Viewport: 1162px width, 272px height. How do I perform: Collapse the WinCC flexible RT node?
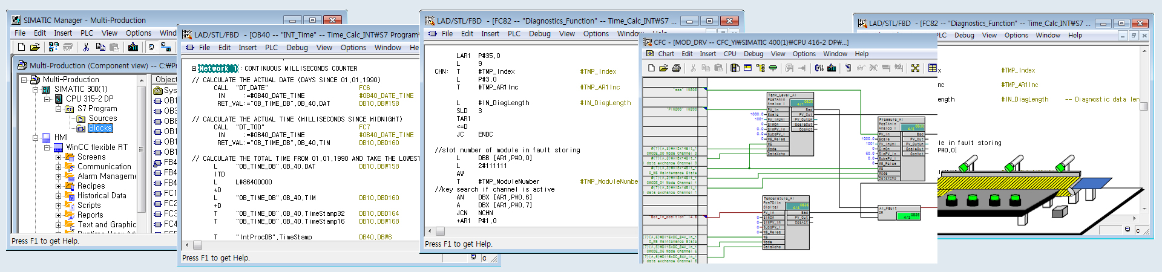(47, 147)
